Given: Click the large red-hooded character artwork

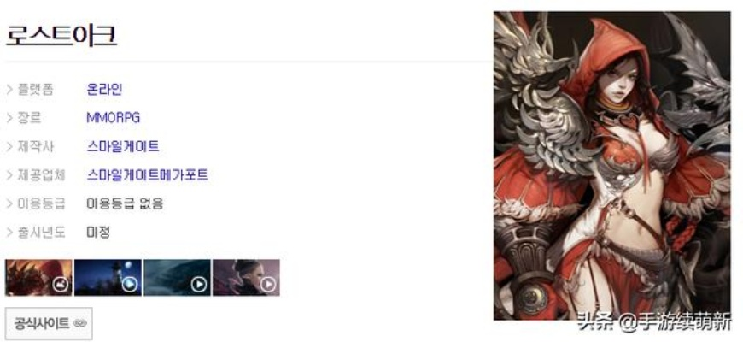Looking at the screenshot, I should (x=611, y=166).
